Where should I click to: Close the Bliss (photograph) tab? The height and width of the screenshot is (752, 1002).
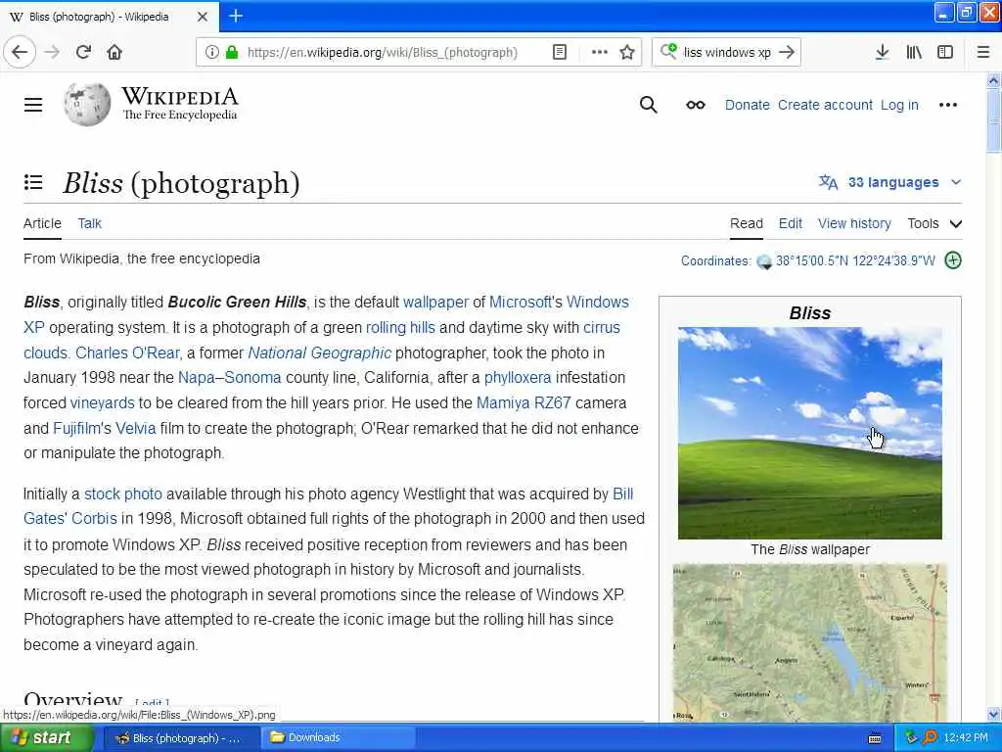click(x=203, y=17)
